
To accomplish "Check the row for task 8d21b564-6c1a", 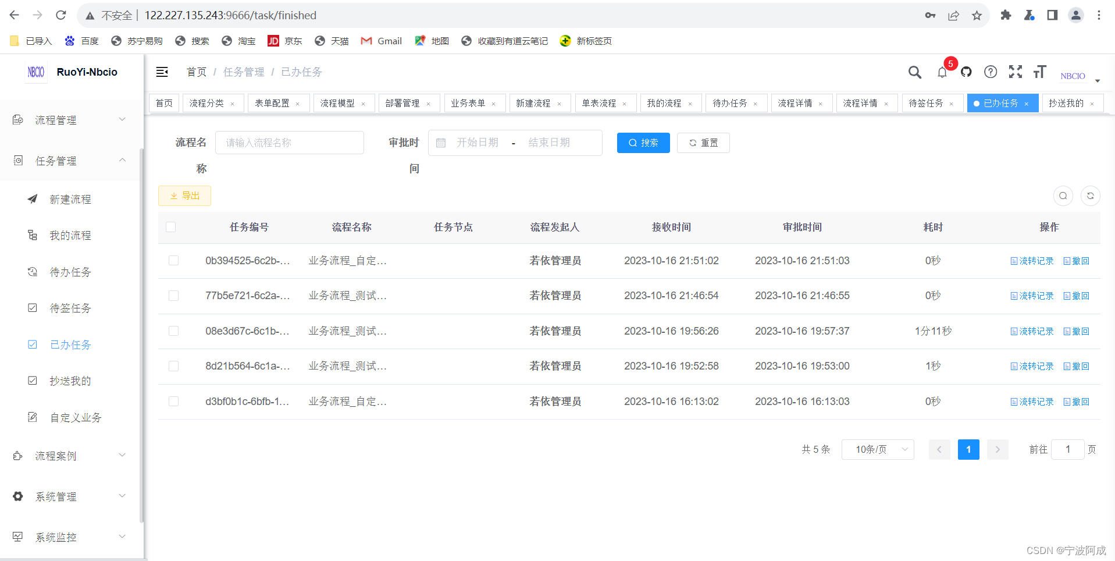I will coord(173,366).
